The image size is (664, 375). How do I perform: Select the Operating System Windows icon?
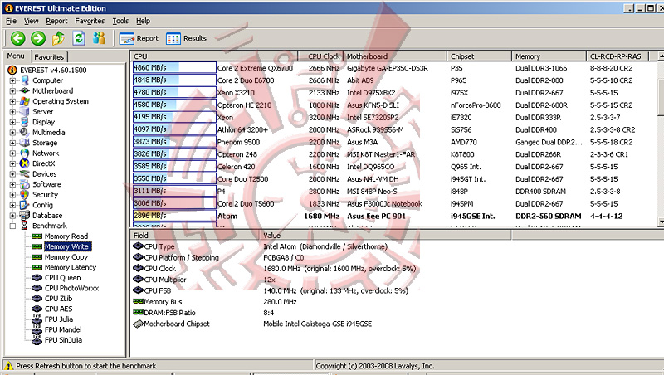pyautogui.click(x=25, y=101)
